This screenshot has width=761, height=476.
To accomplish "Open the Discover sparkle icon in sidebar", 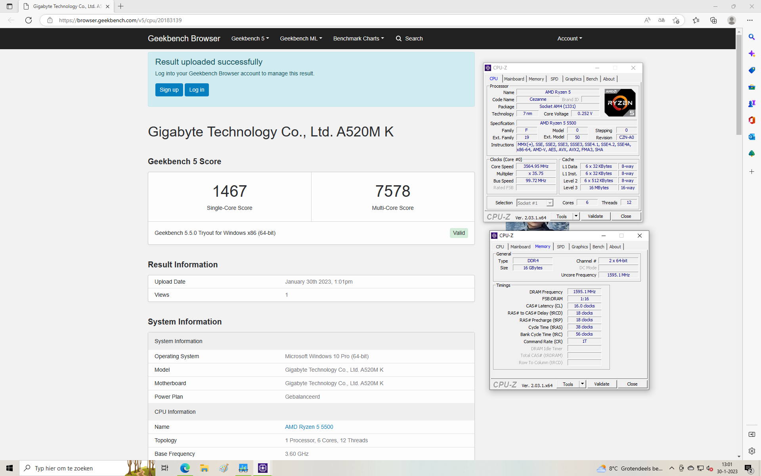I will pos(751,54).
